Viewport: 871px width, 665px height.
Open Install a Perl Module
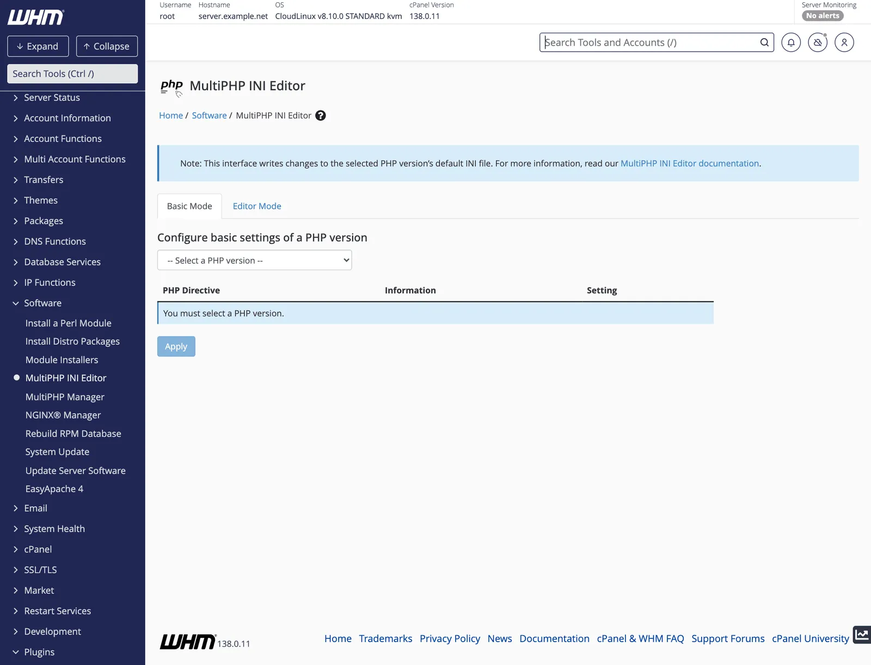[x=68, y=323]
